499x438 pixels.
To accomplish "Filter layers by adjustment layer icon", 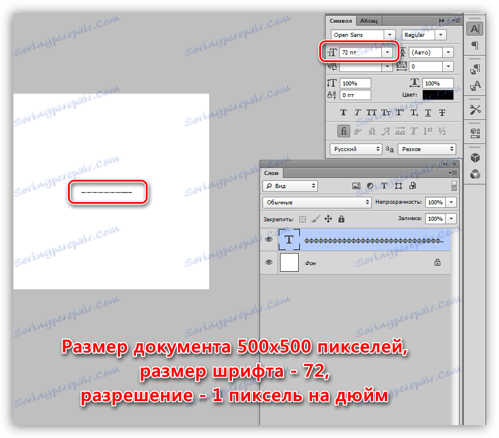I will coord(370,186).
